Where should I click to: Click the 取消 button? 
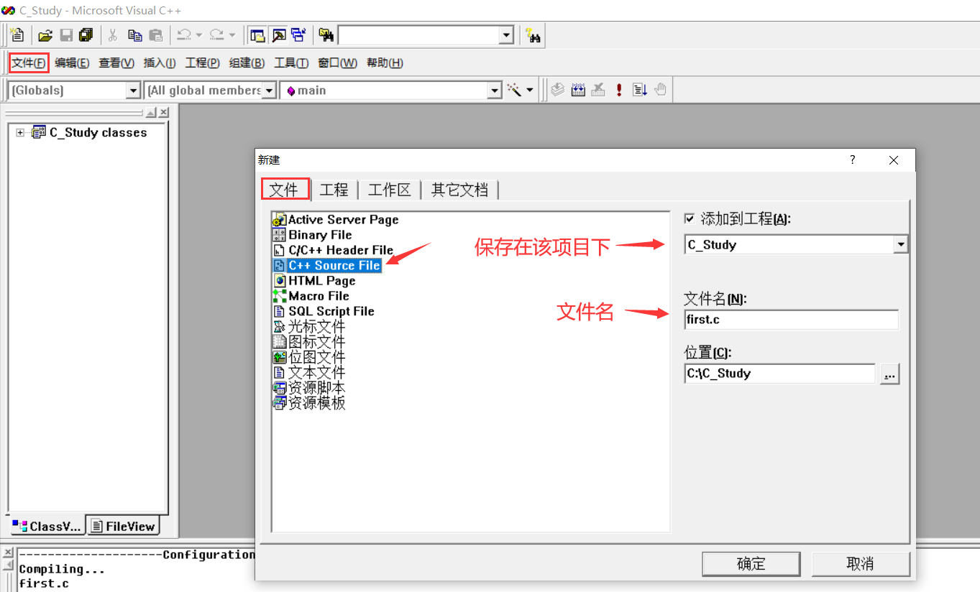[861, 564]
